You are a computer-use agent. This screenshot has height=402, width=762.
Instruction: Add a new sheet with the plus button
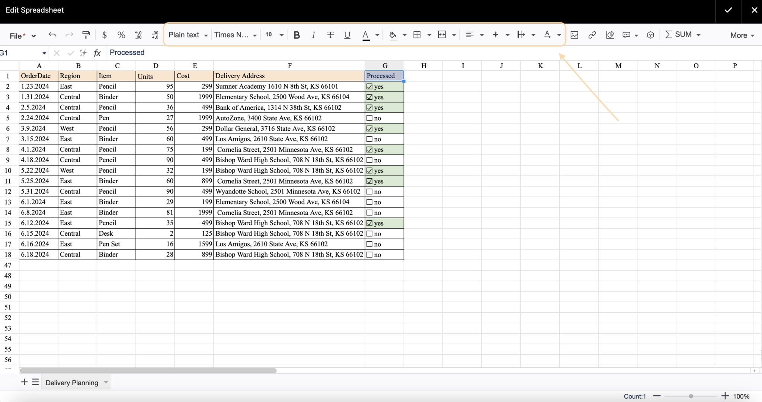(x=25, y=382)
